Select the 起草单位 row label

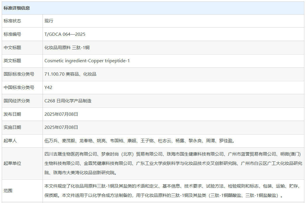coord(12,163)
